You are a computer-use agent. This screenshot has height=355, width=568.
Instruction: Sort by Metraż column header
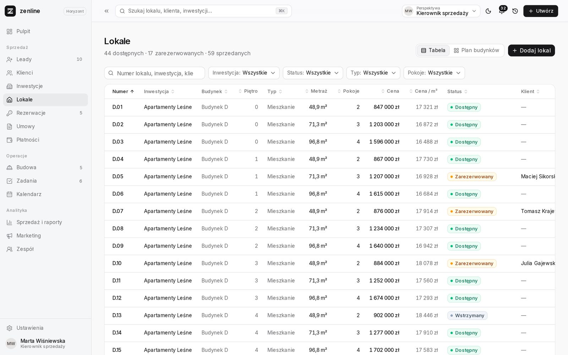point(316,91)
